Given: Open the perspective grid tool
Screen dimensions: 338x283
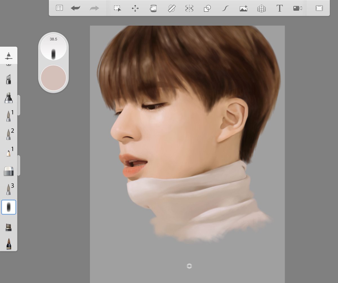Looking at the screenshot, I should click(261, 8).
